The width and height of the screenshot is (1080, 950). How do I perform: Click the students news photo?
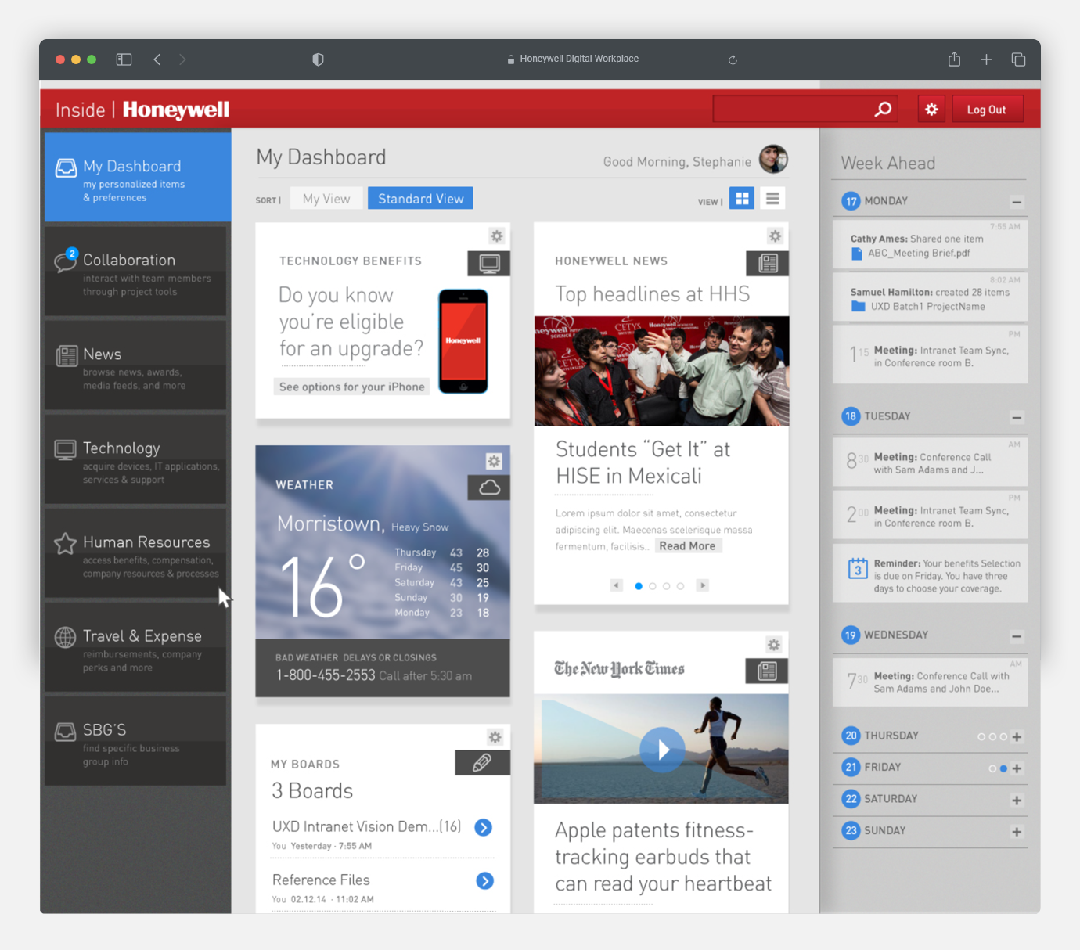[661, 371]
